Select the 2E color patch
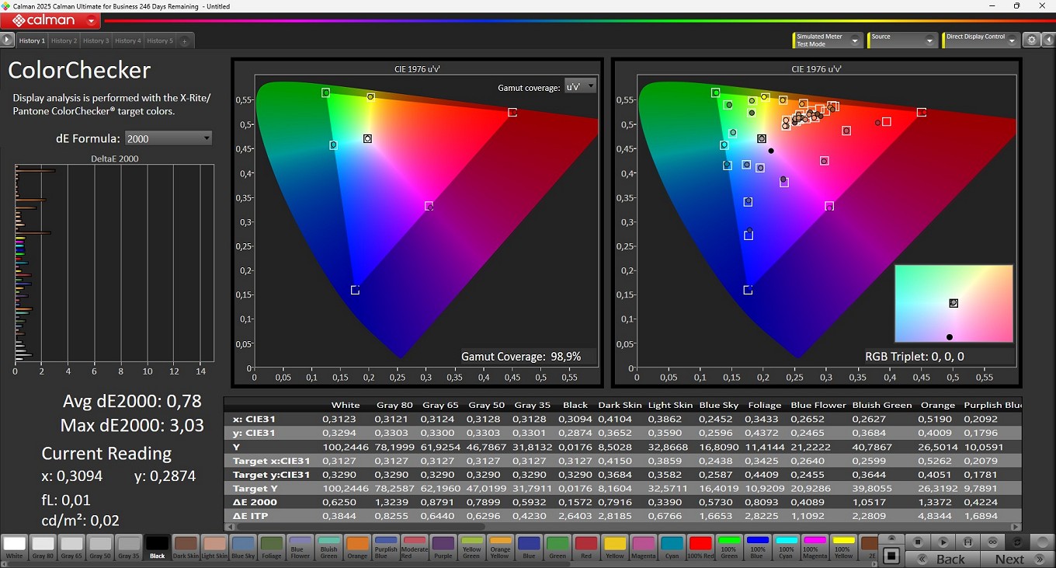The image size is (1056, 568). (x=870, y=545)
